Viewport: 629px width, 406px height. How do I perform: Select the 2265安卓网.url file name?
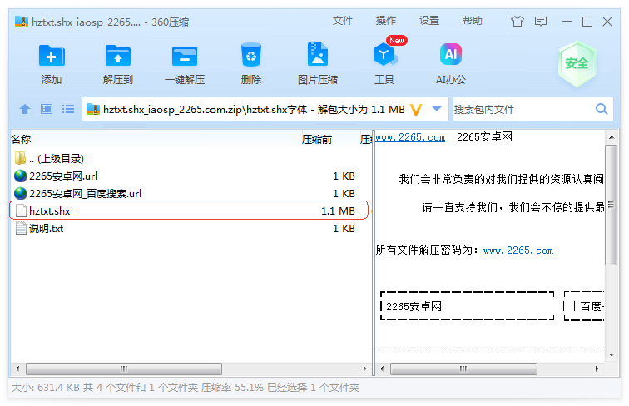pyautogui.click(x=63, y=176)
